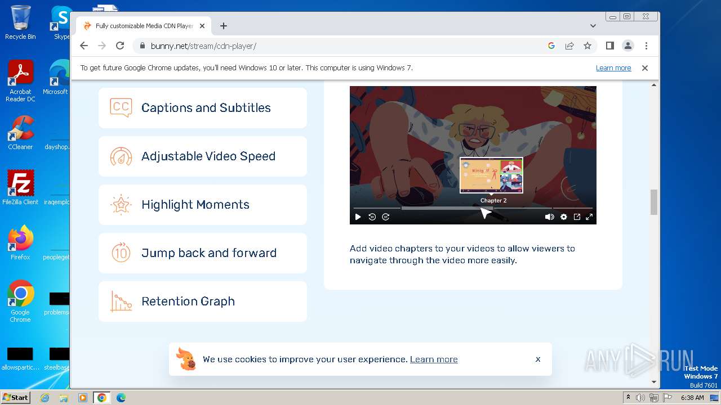Viewport: 721px width, 405px height.
Task: Select Jump back and forward feature
Action: pyautogui.click(x=203, y=253)
